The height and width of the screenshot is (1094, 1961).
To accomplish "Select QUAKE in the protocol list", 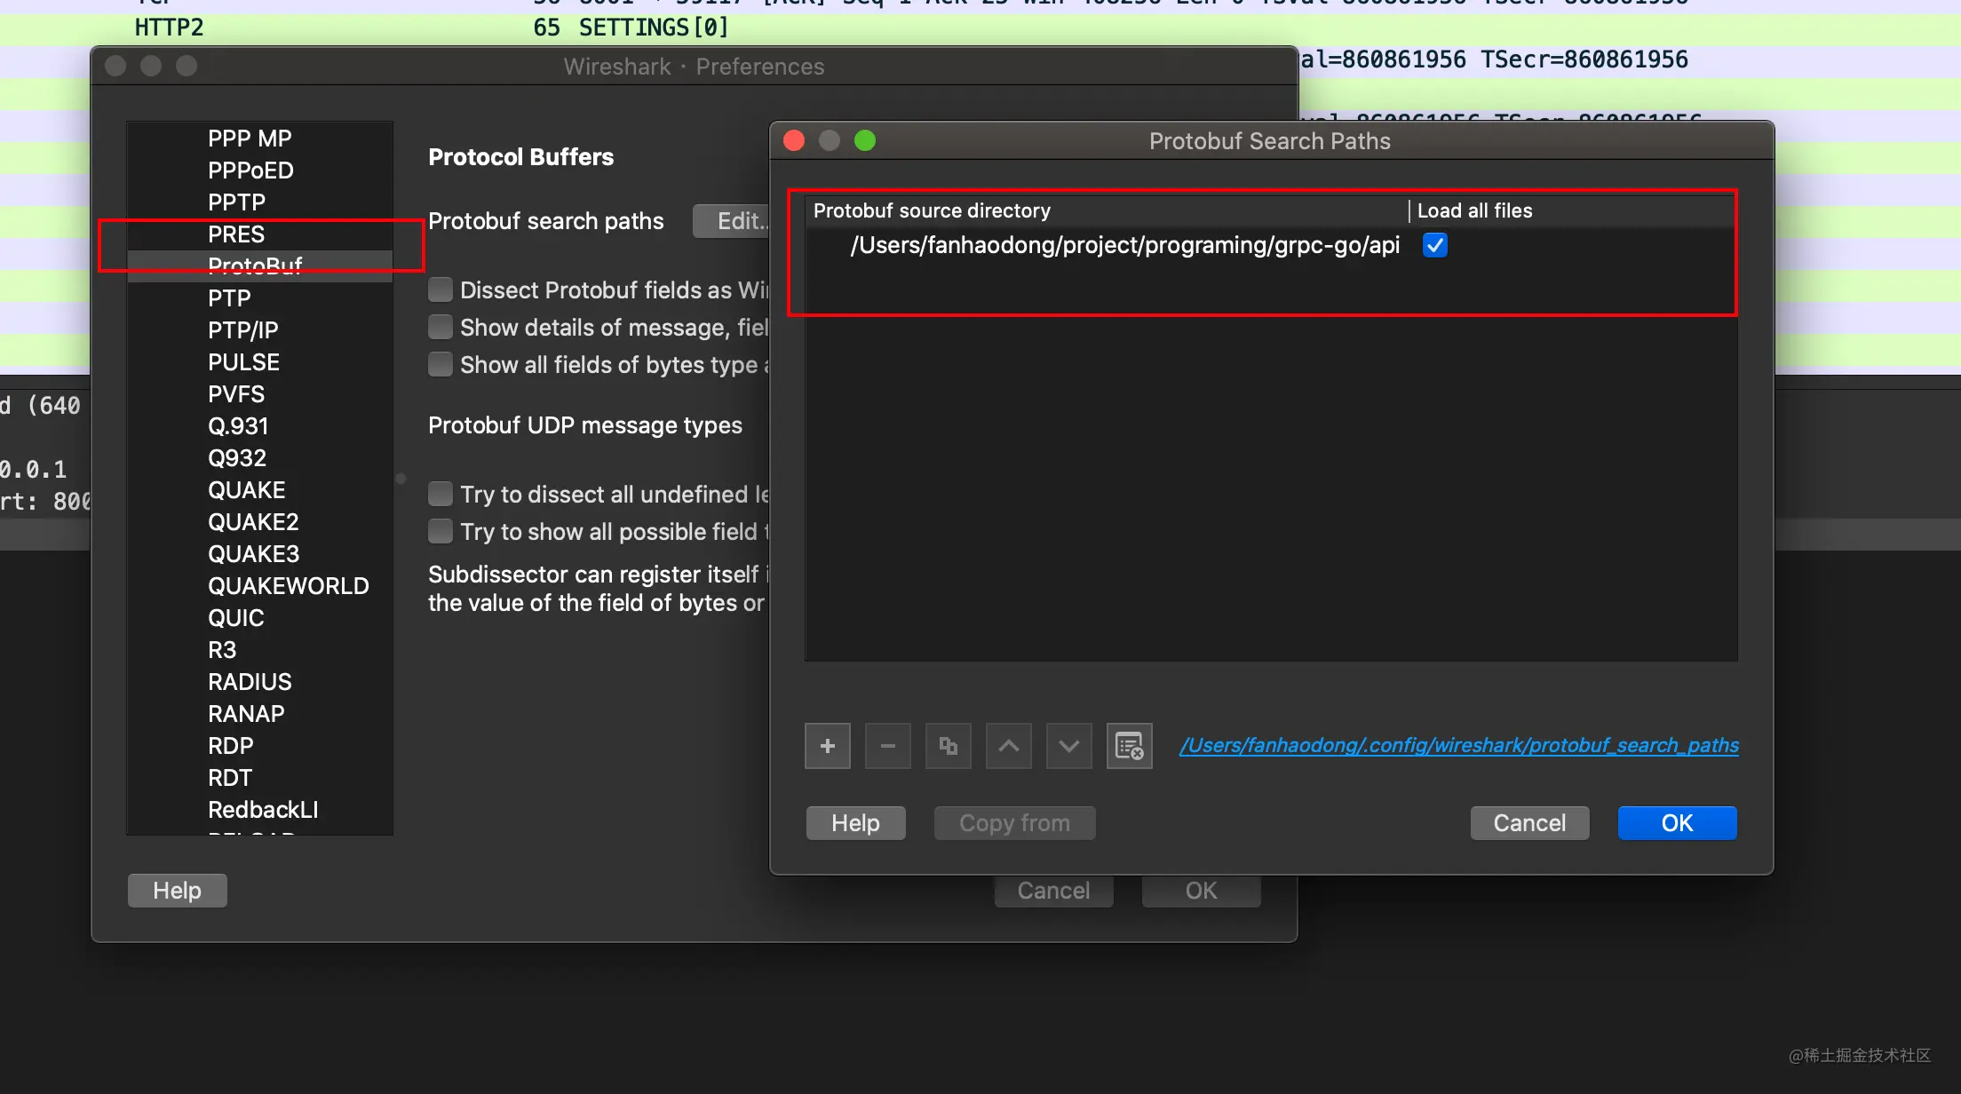I will point(259,490).
